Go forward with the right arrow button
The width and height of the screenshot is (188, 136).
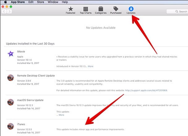pyautogui.click(x=9, y=11)
